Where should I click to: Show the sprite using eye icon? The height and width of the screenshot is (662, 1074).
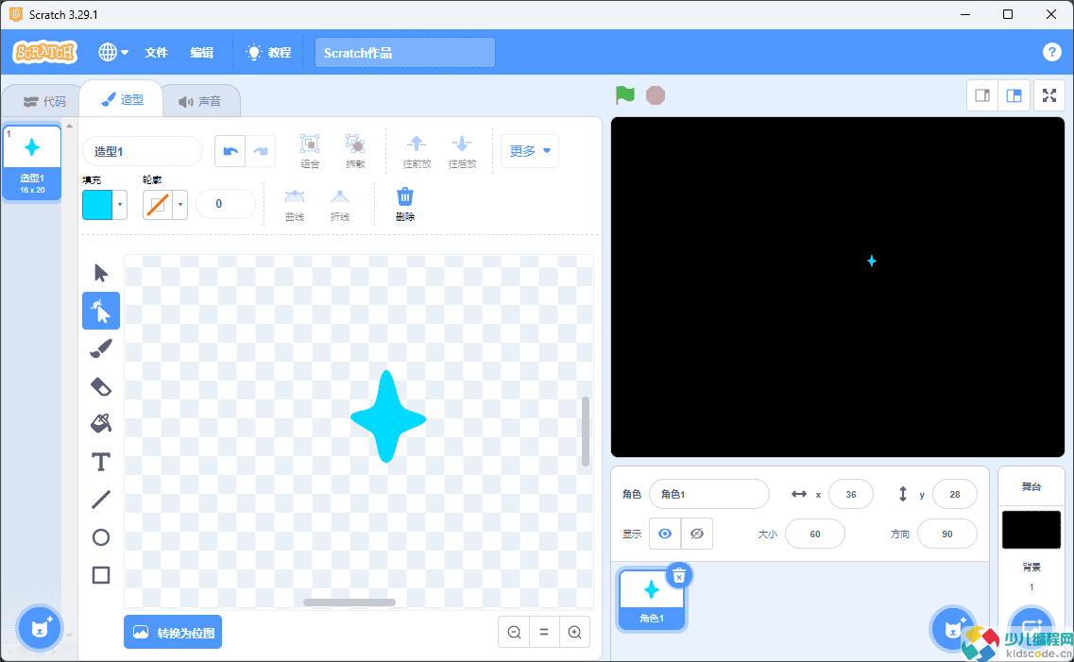pyautogui.click(x=665, y=534)
